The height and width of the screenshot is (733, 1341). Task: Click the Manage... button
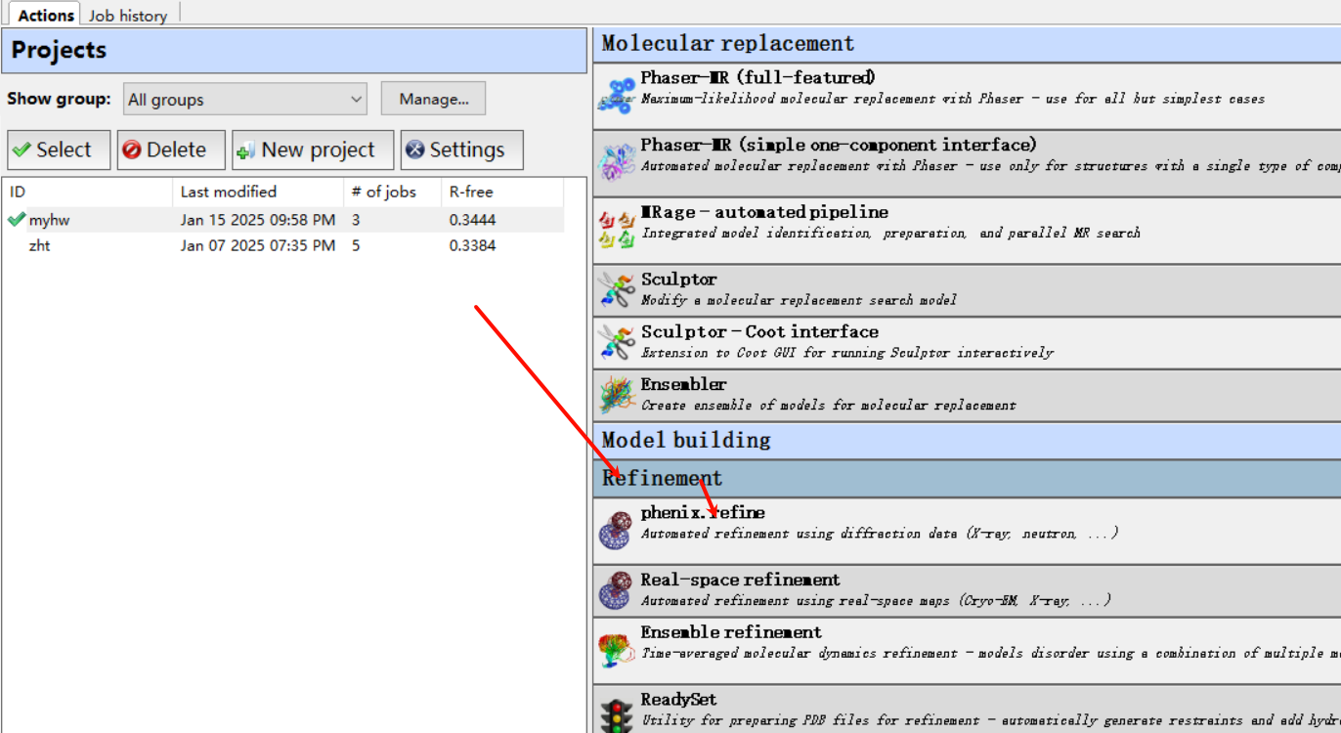click(433, 99)
